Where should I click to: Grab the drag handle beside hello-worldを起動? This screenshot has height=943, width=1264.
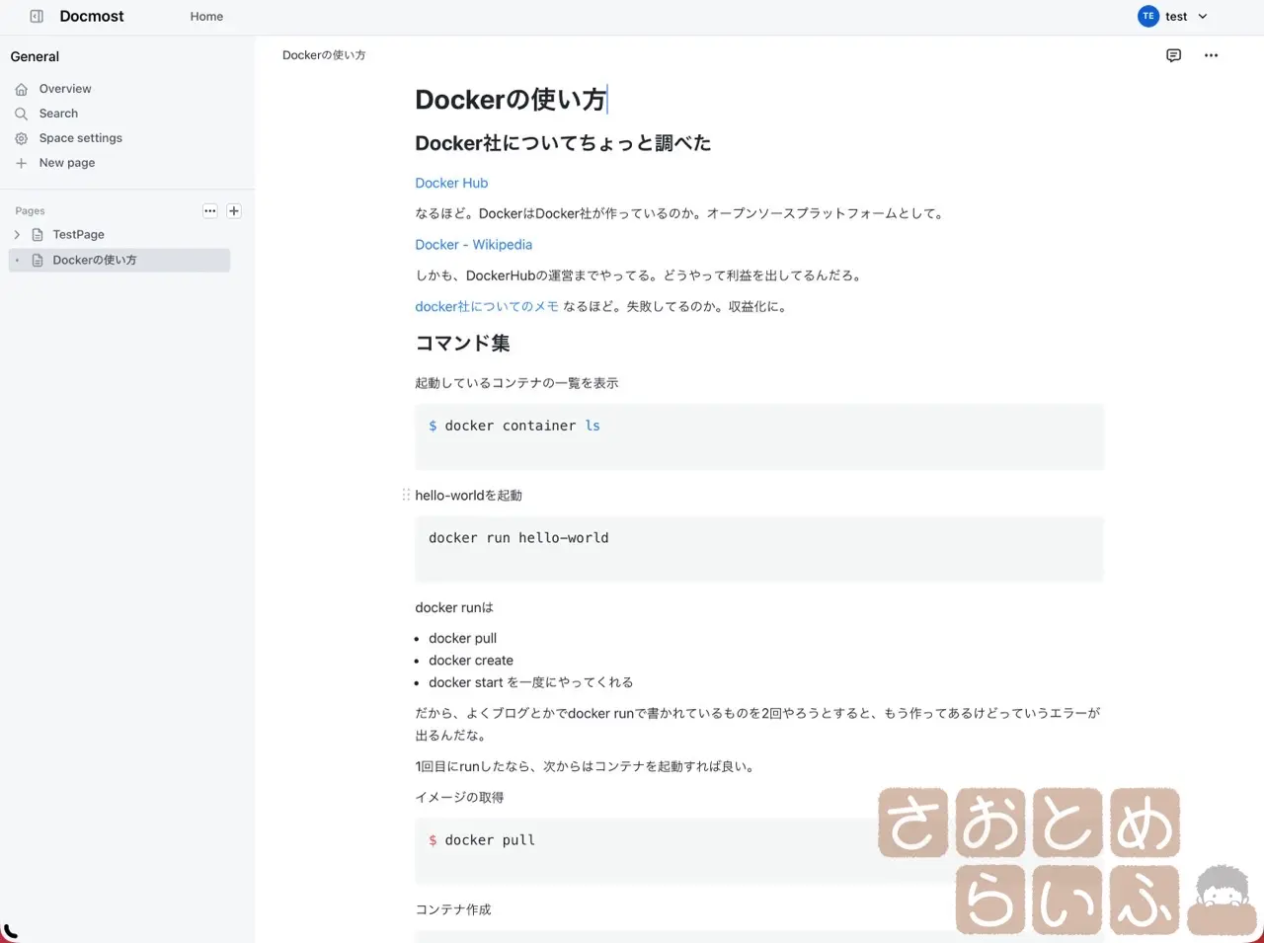[406, 495]
